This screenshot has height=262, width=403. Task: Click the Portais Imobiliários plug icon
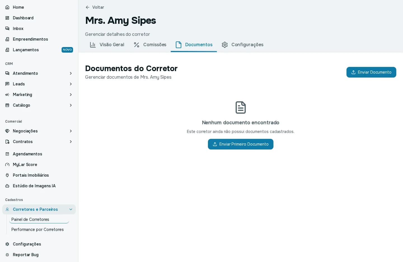tap(7, 175)
